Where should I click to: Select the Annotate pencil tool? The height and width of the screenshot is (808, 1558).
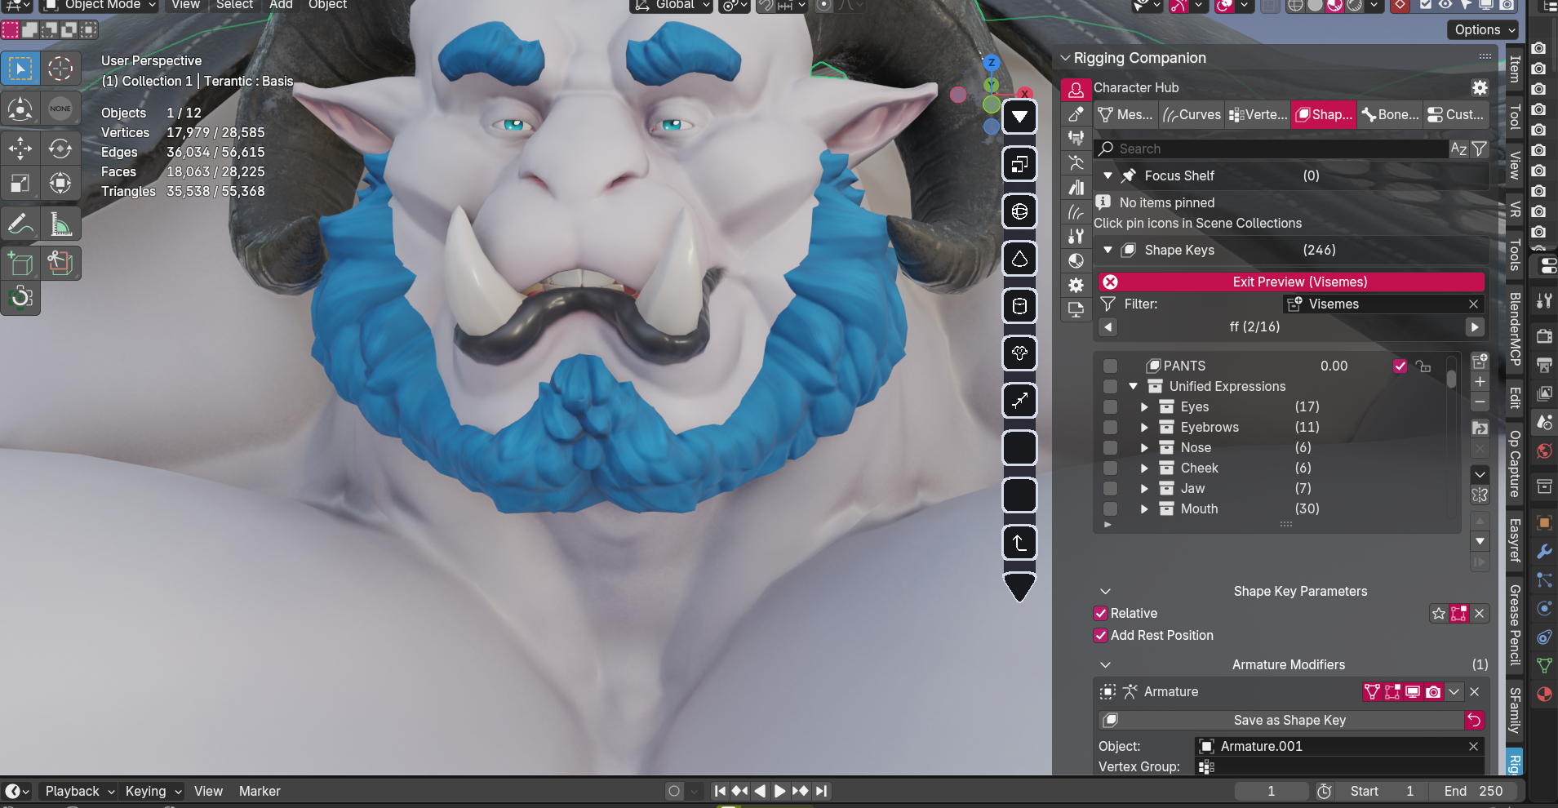tap(20, 224)
